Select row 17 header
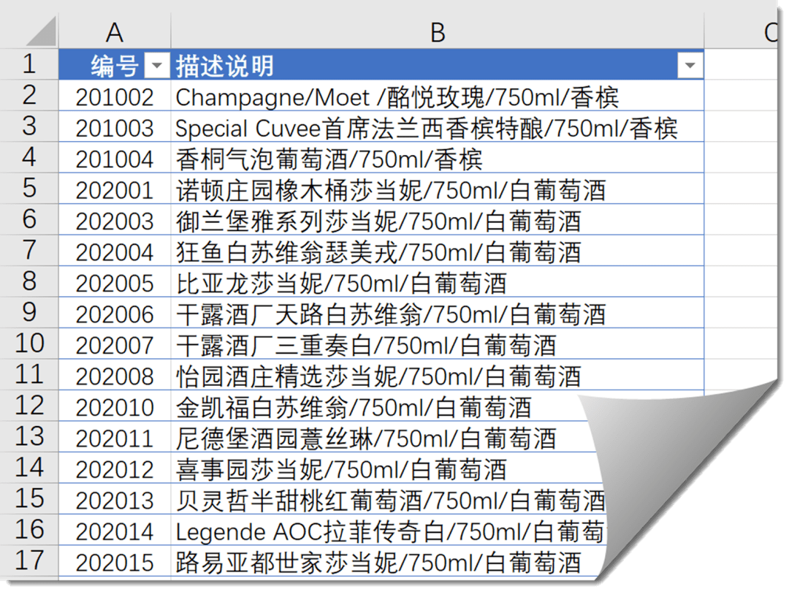This screenshot has width=789, height=592. click(x=29, y=561)
